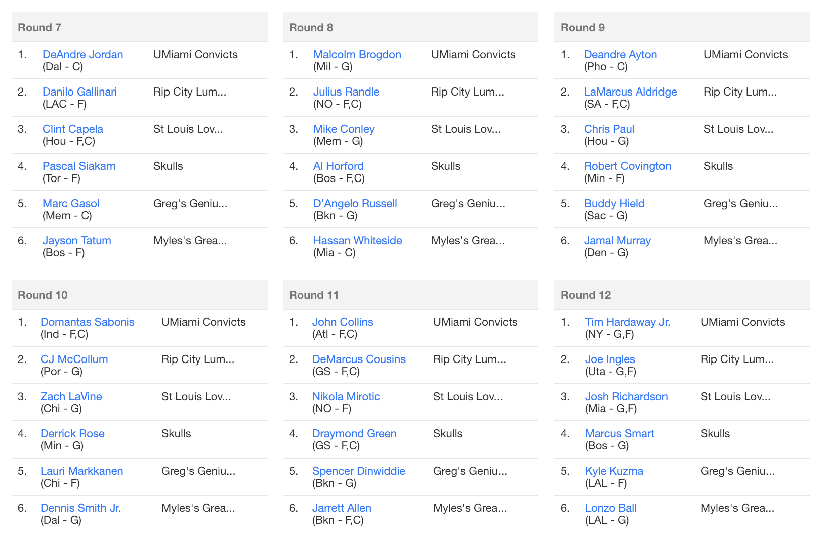Open Lonzo Ball player page
This screenshot has width=830, height=543.
(611, 508)
